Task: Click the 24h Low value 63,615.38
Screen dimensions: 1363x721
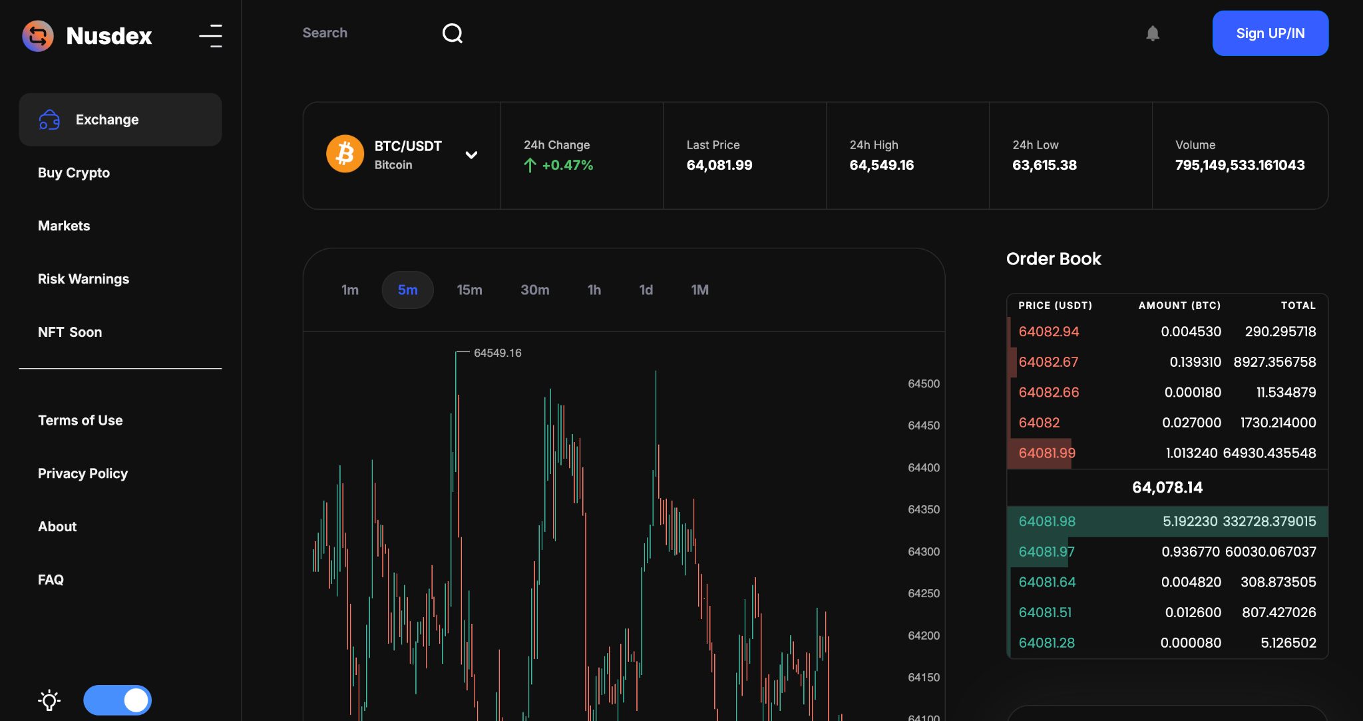Action: click(x=1045, y=165)
